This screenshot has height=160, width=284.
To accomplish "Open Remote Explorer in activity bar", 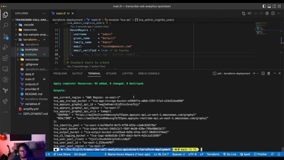I will tap(5, 69).
